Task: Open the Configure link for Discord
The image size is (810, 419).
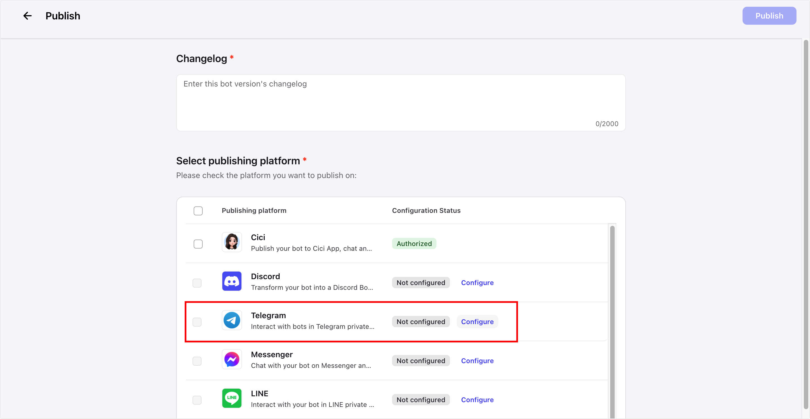Action: [x=477, y=283]
